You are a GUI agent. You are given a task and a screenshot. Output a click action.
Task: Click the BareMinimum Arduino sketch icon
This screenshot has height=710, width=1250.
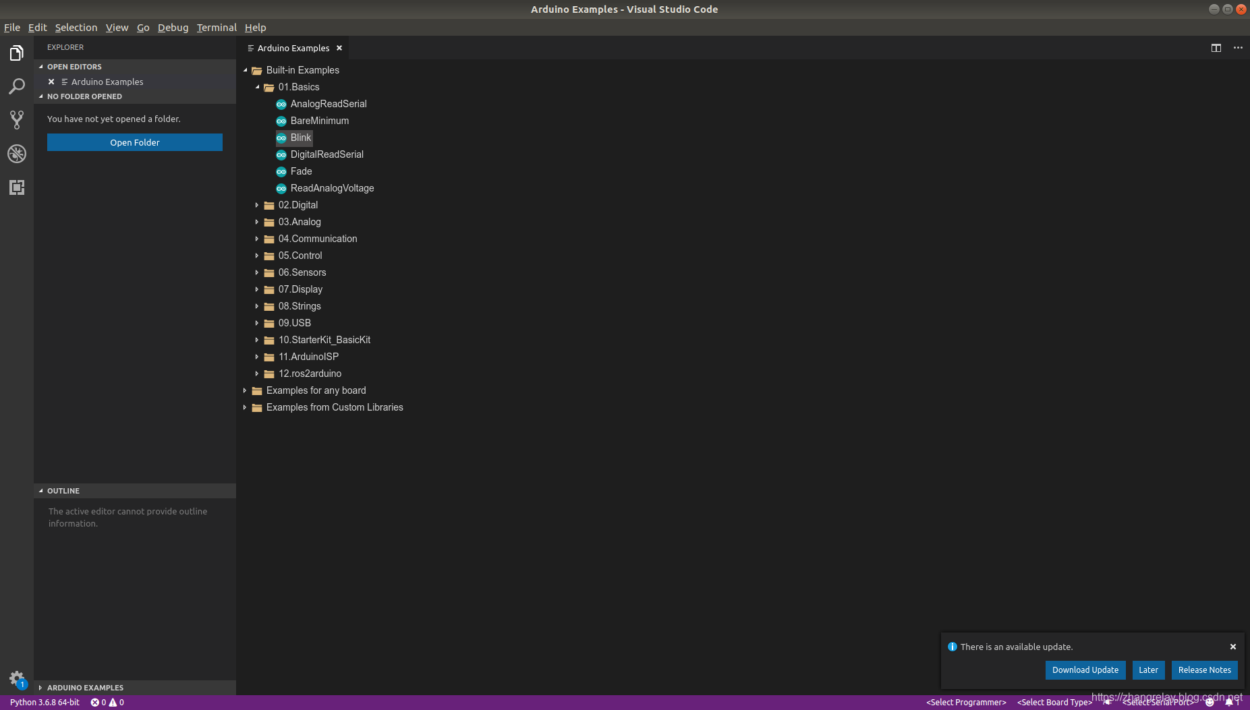(281, 121)
